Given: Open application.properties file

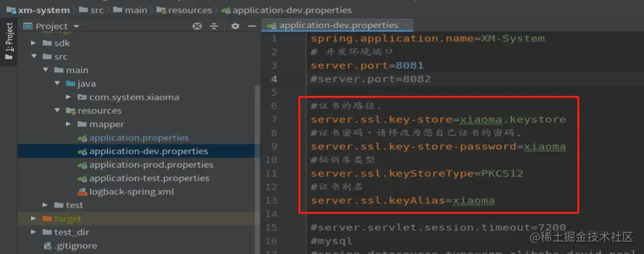Looking at the screenshot, I should tap(139, 137).
